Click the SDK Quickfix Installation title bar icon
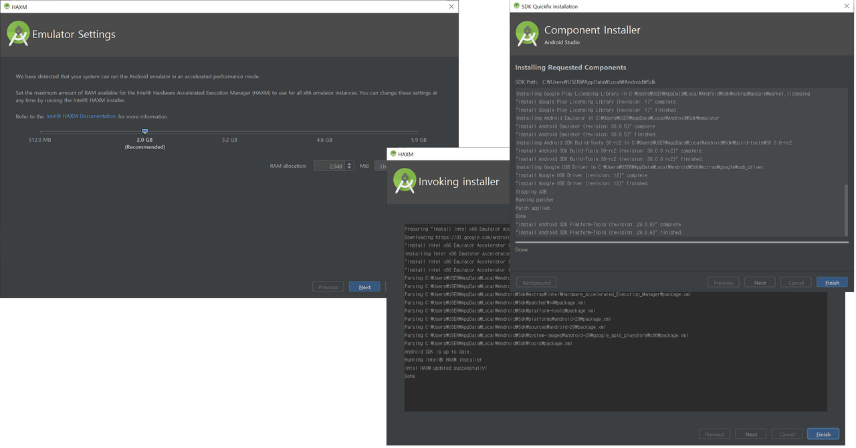The width and height of the screenshot is (856, 448). (x=516, y=6)
